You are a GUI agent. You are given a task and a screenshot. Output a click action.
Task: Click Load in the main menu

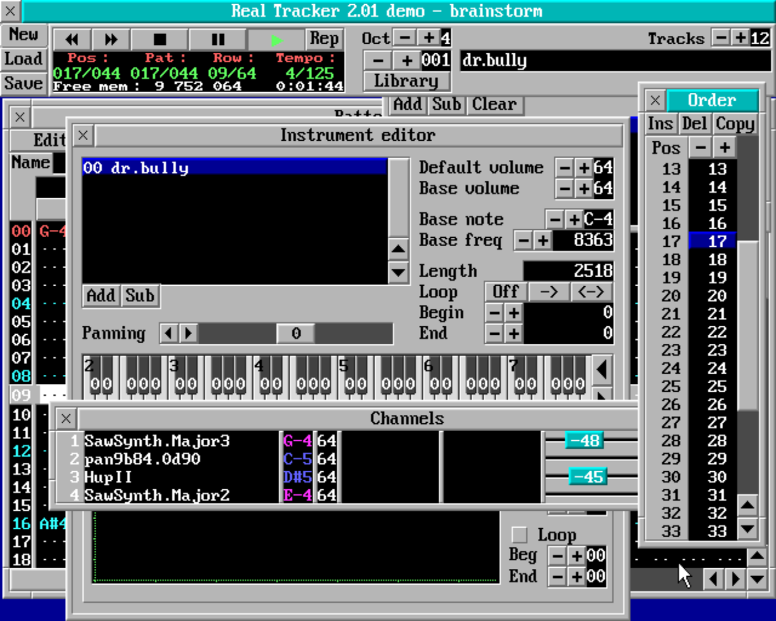pos(24,59)
